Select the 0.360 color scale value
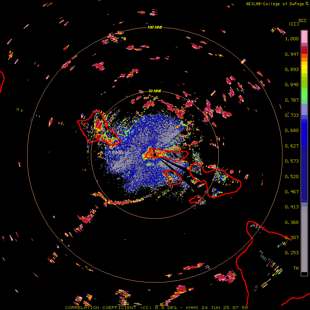Screen dimensions: 310x310 click(292, 223)
